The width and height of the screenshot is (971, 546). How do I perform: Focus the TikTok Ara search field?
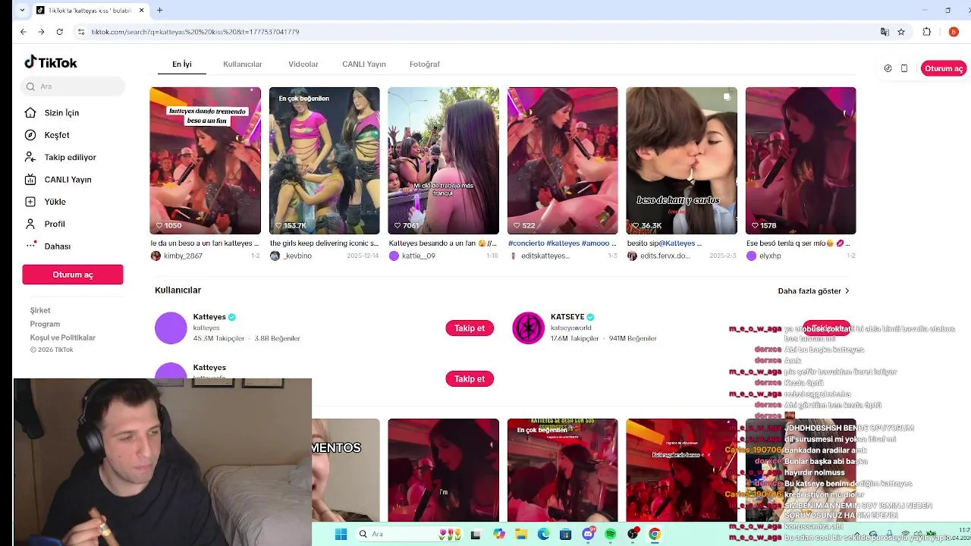[x=73, y=86]
